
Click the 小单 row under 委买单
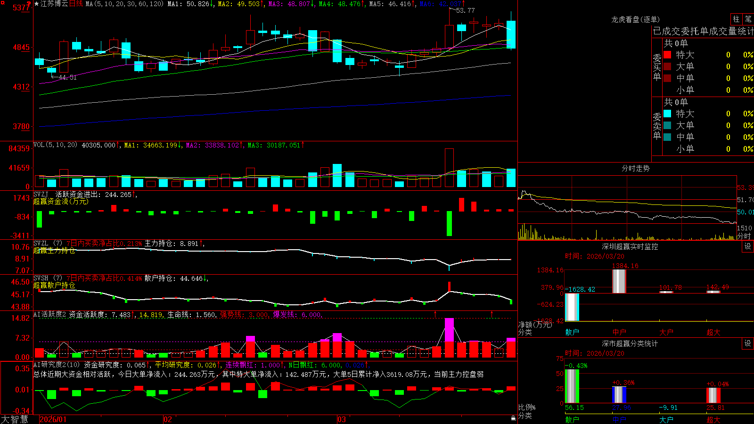(x=708, y=90)
